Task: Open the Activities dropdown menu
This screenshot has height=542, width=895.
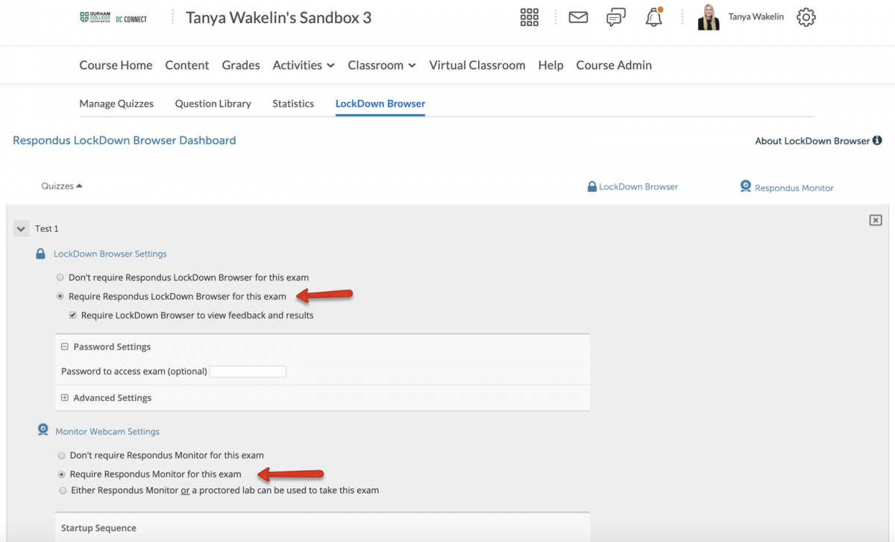Action: pyautogui.click(x=303, y=65)
